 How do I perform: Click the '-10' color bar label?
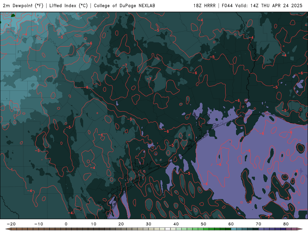point(39,224)
